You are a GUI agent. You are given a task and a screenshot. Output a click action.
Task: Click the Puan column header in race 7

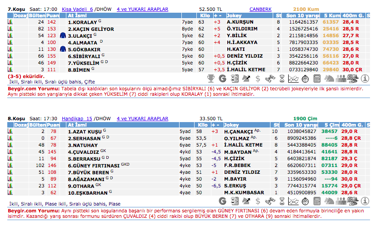(x=53, y=15)
